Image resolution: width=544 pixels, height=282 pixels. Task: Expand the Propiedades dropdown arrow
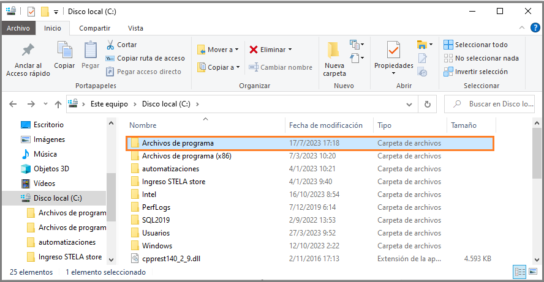pos(393,73)
